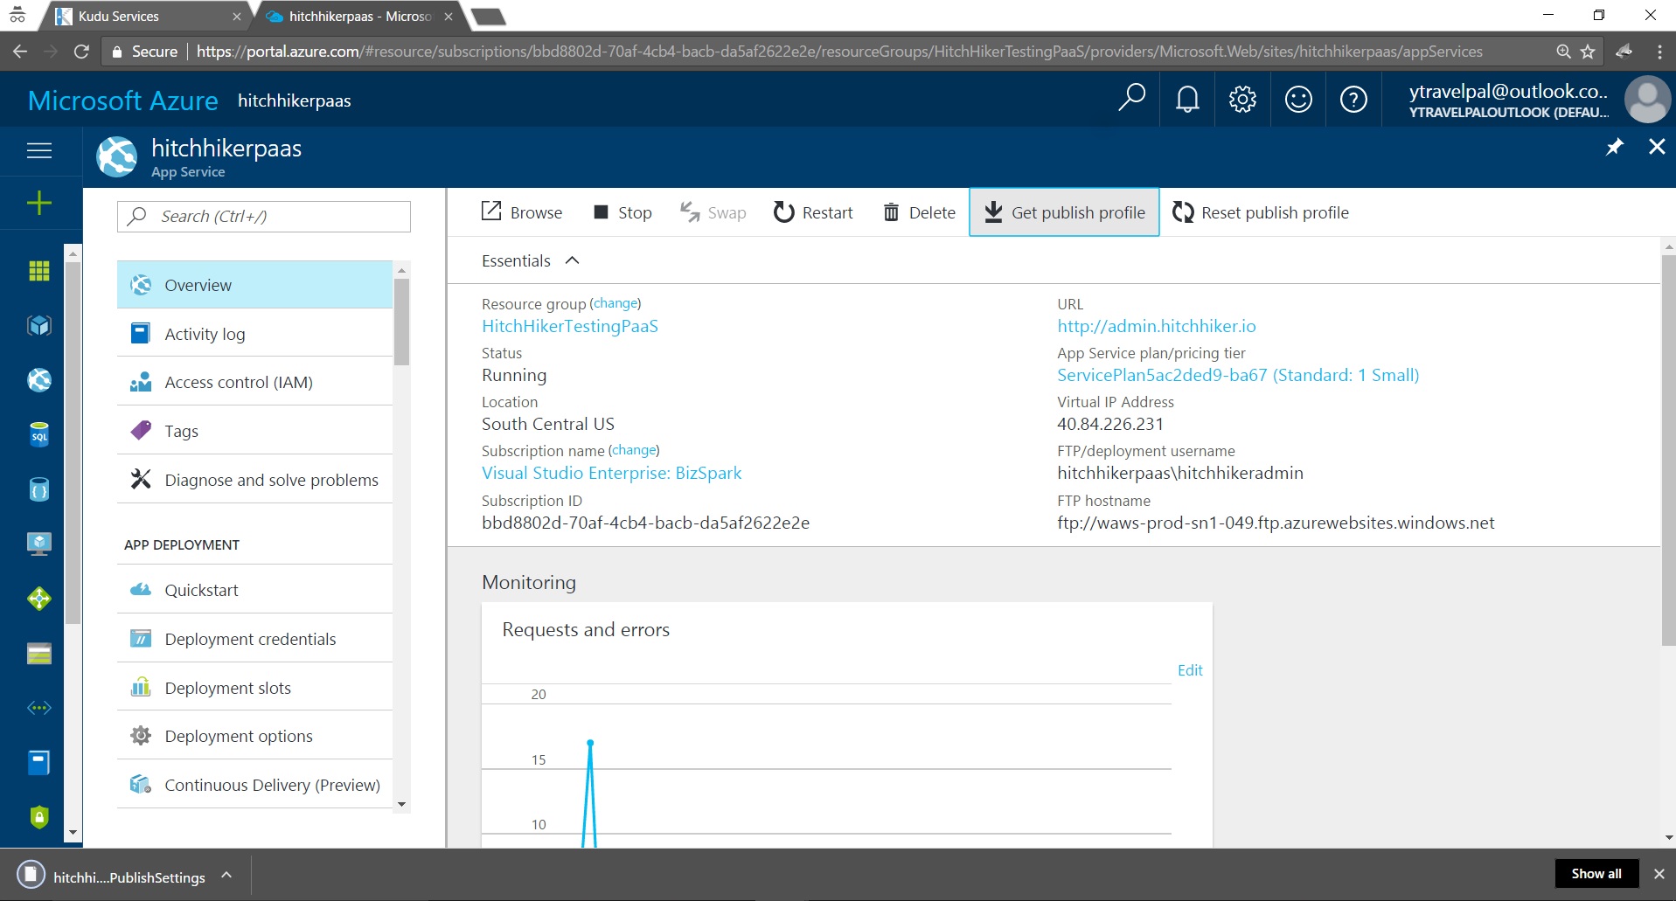The width and height of the screenshot is (1676, 901).
Task: Click Edit on Requests and errors chart
Action: [x=1190, y=670]
